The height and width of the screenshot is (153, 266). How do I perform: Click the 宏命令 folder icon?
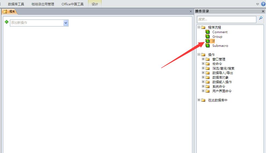pos(208,64)
